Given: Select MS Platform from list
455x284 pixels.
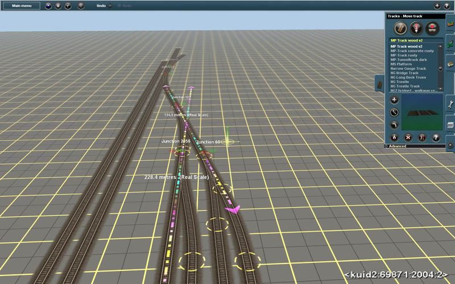Looking at the screenshot, I should click(x=401, y=64).
